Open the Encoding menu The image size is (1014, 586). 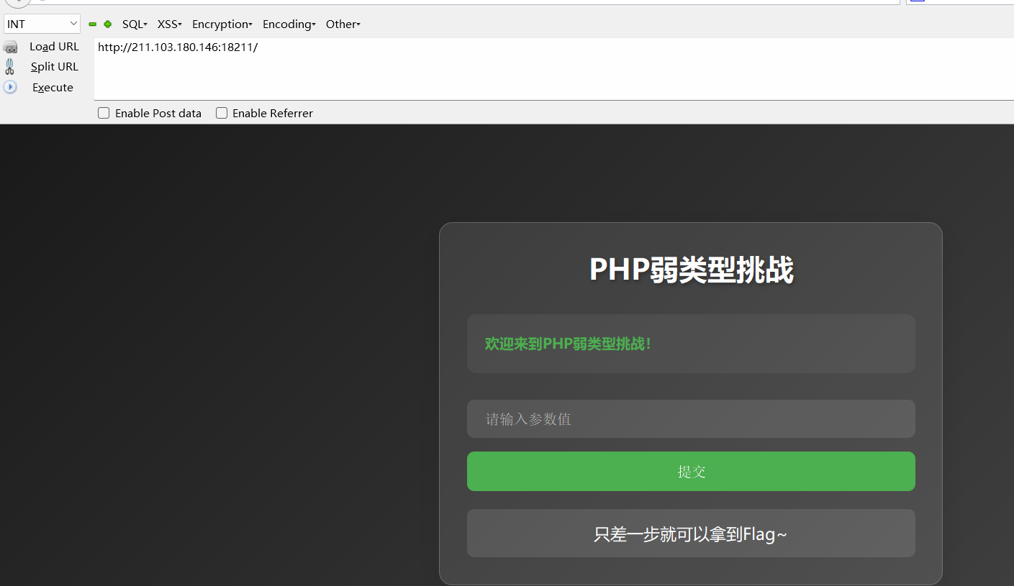coord(289,24)
